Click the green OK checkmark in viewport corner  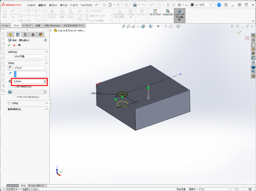[x=239, y=33]
